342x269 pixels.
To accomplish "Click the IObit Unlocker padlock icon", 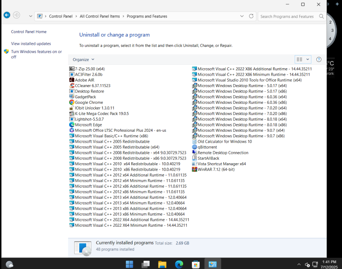I will 72,108.
